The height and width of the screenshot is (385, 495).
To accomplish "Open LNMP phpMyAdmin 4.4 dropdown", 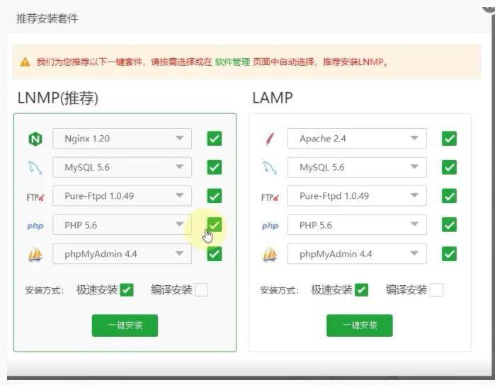I will [123, 254].
